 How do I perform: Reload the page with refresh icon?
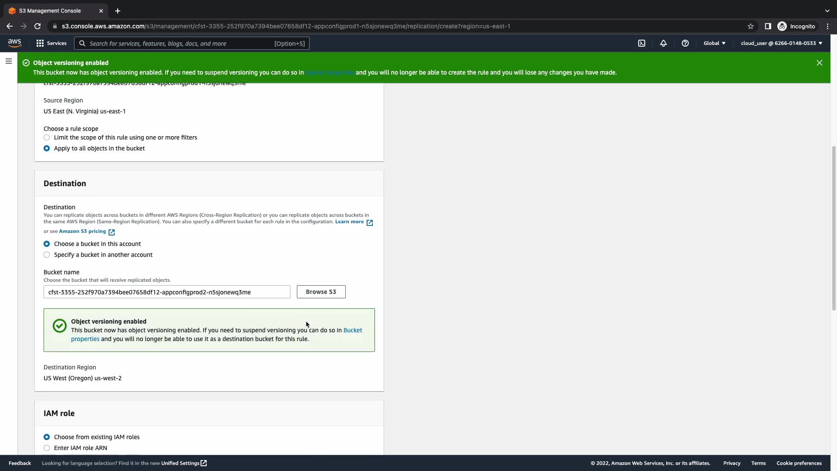(x=37, y=26)
